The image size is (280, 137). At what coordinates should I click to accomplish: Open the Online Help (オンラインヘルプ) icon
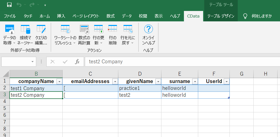(x=149, y=29)
